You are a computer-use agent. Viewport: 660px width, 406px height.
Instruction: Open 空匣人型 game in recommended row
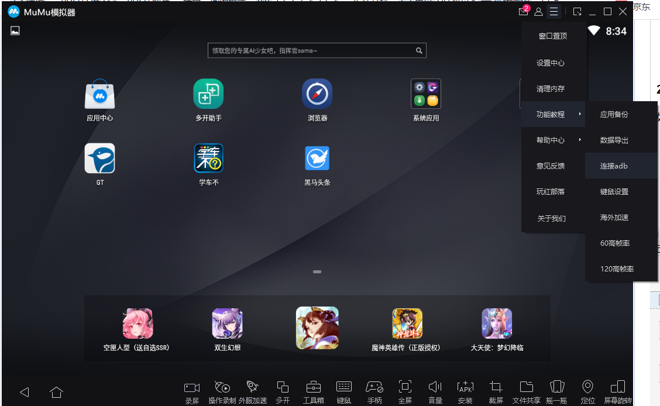point(137,324)
